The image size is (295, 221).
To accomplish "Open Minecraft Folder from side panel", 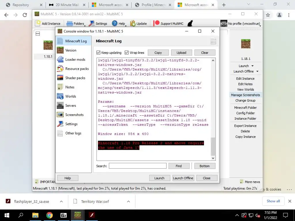I will (x=245, y=108).
